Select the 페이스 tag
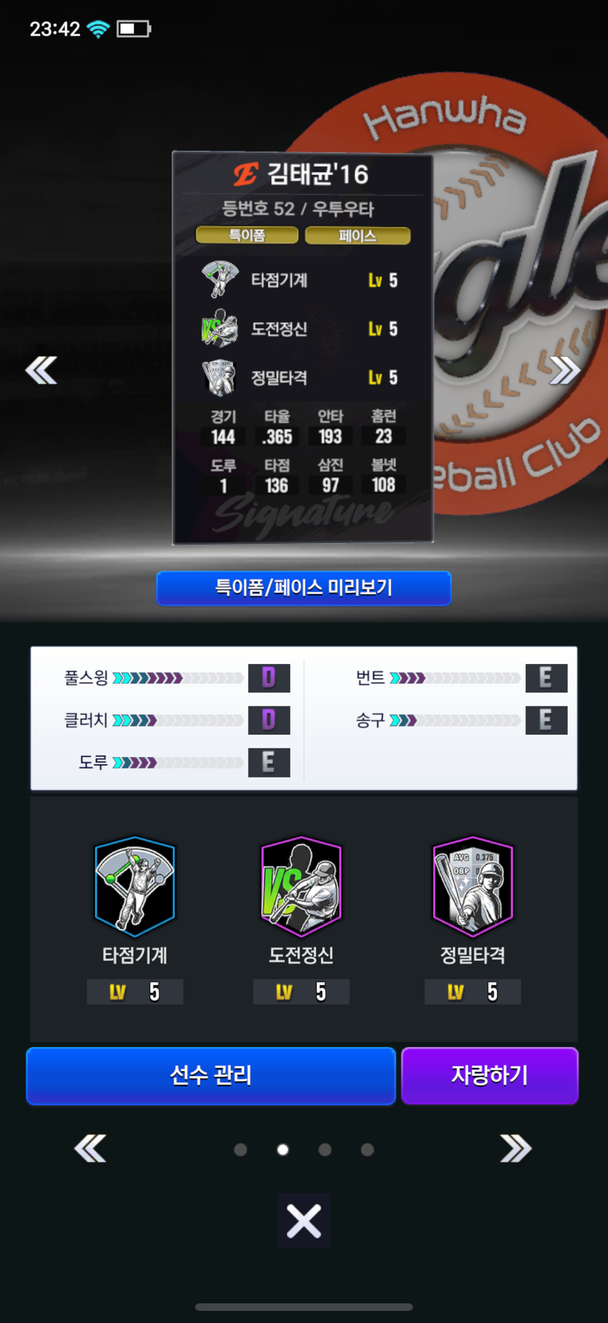The width and height of the screenshot is (608, 1323). coord(357,236)
